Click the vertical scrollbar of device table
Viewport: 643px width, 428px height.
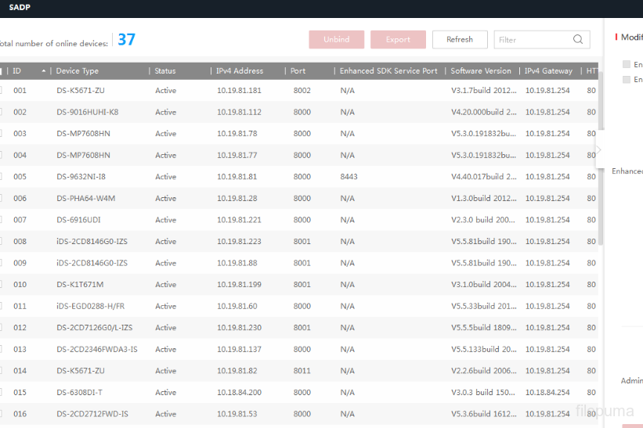point(601,156)
